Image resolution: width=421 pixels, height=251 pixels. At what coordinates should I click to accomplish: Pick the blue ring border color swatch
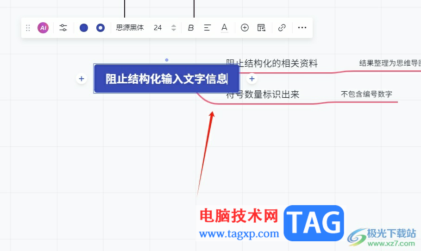point(101,28)
